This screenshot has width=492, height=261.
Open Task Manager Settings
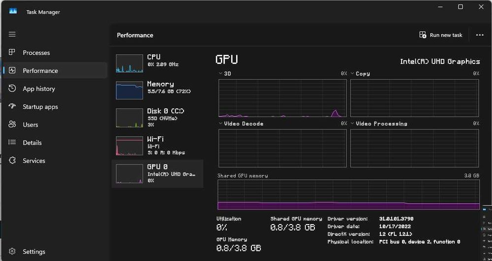[x=55, y=251]
